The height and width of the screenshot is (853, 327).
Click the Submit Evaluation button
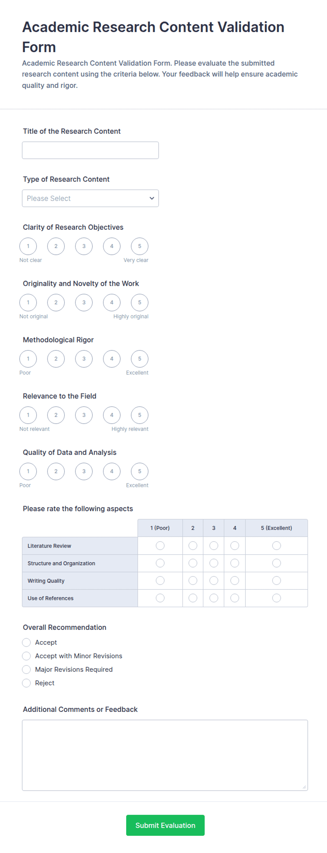[x=165, y=826]
